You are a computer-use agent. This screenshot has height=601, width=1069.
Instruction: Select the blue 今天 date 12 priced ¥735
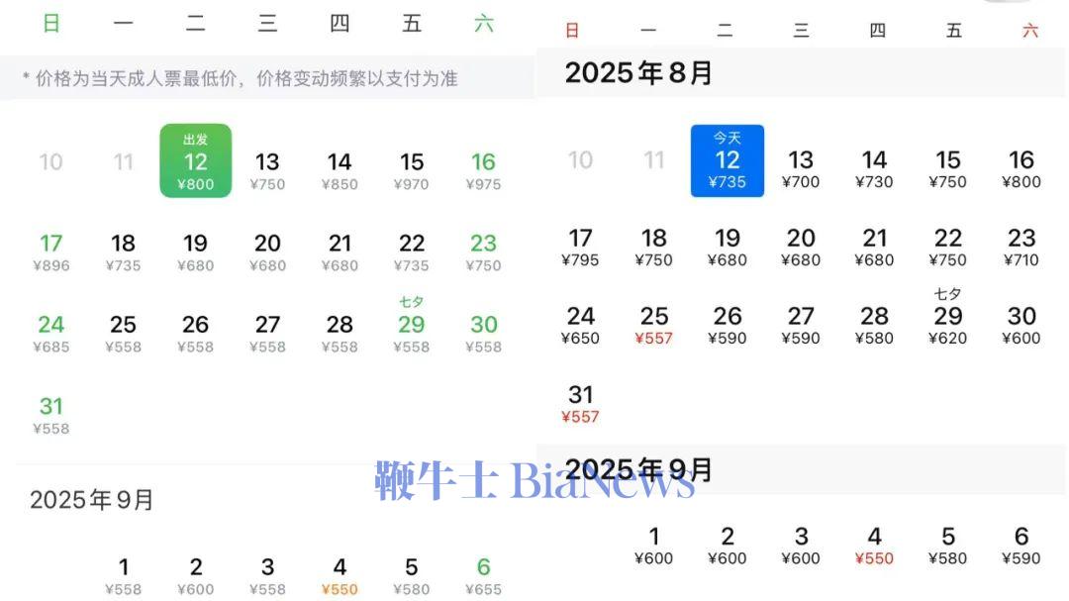click(x=727, y=161)
